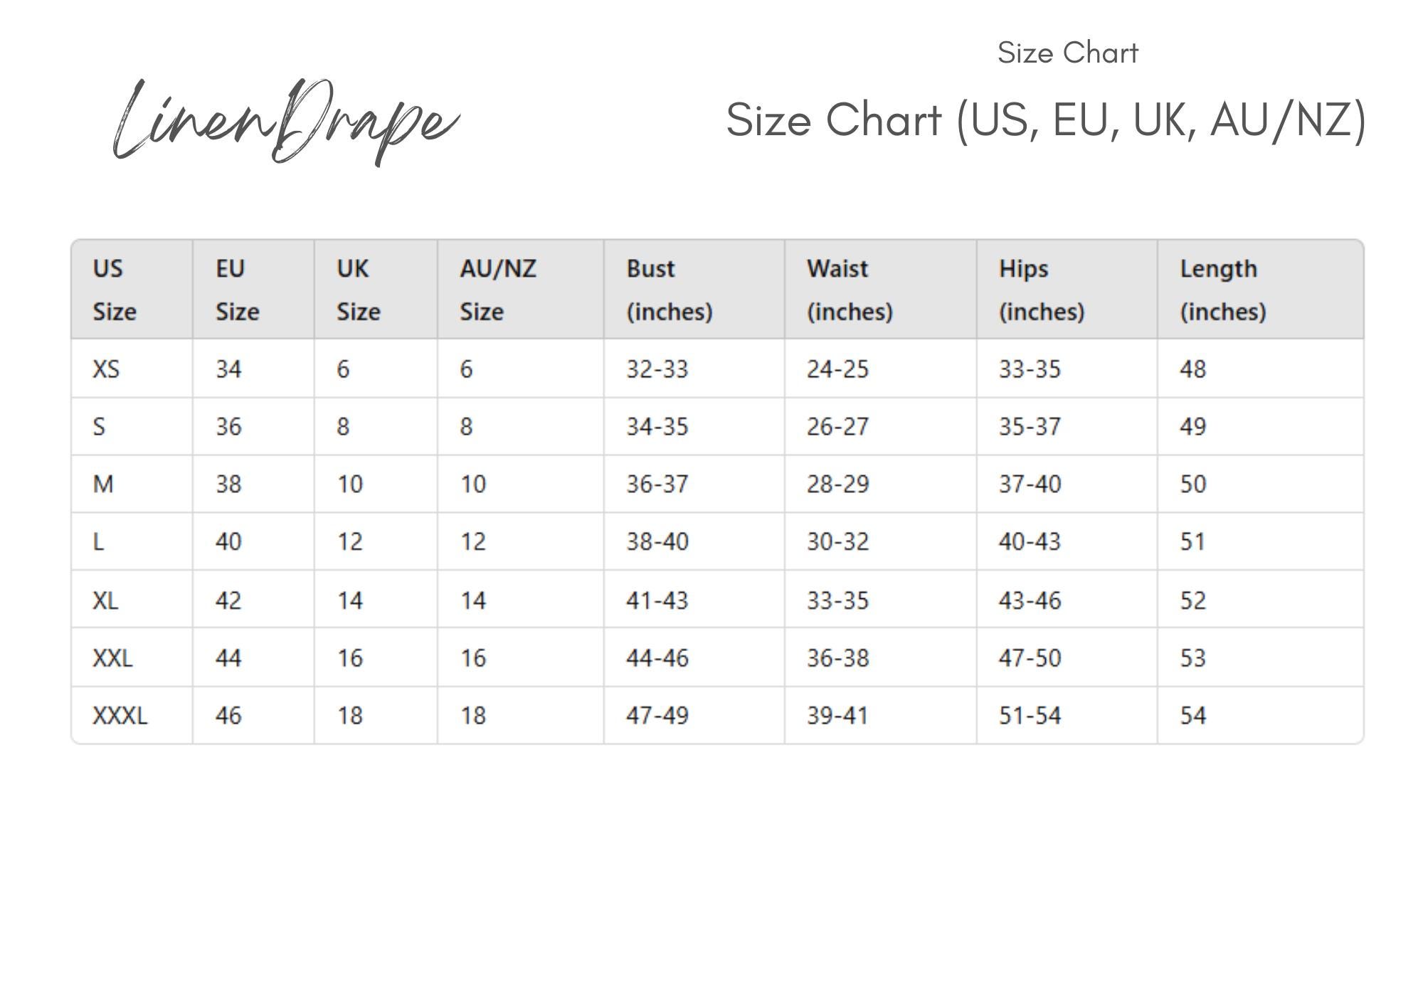1423x1006 pixels.
Task: Select the Hips (inches) header cell
Action: click(x=1067, y=290)
